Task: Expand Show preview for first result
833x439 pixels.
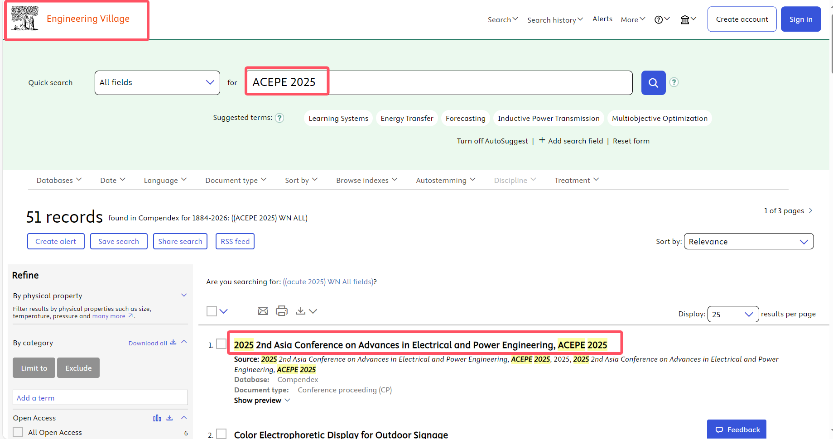Action: 262,400
